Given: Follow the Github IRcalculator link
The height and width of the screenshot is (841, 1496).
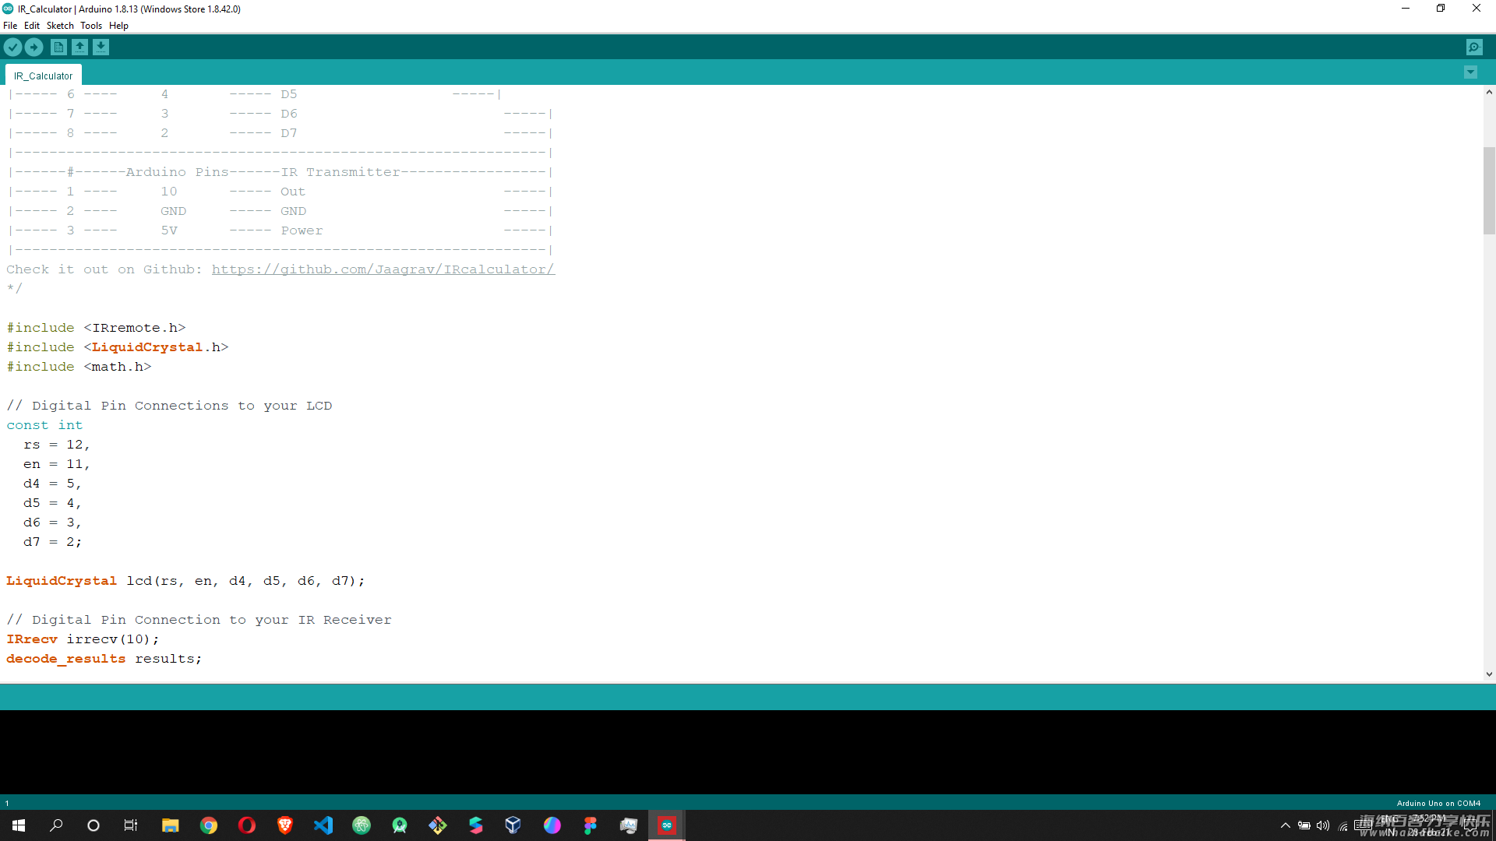Looking at the screenshot, I should coord(383,269).
